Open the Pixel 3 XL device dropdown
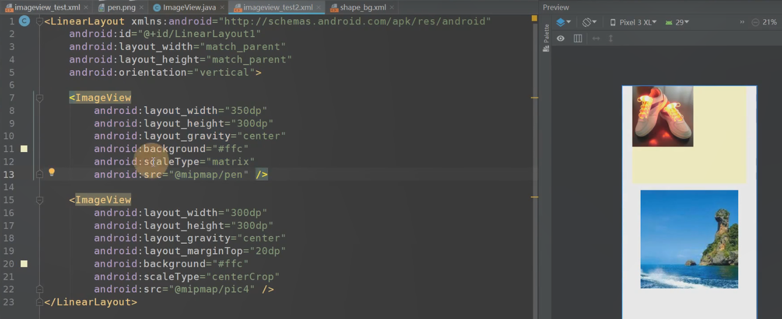The width and height of the screenshot is (782, 319). 634,22
